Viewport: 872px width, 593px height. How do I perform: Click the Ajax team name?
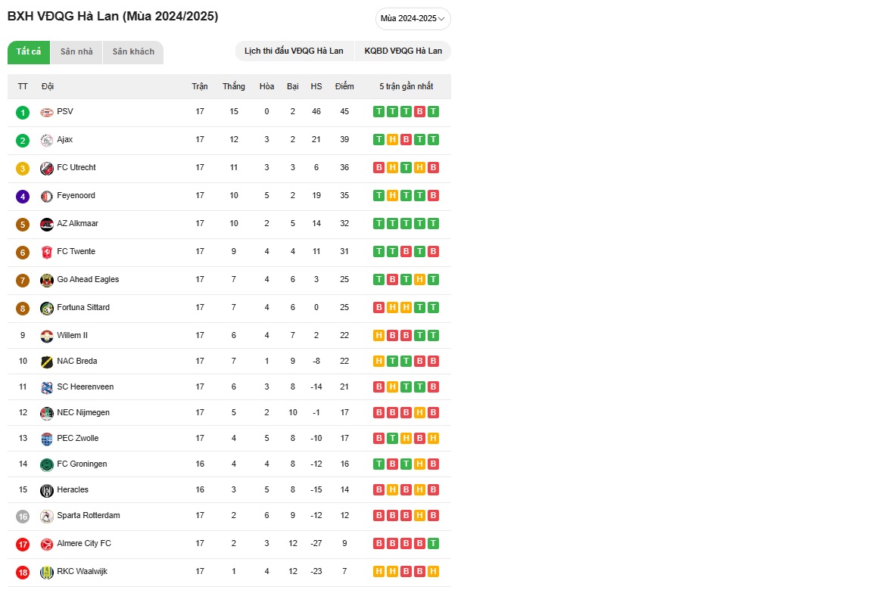pyautogui.click(x=65, y=139)
